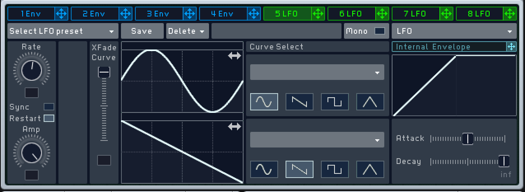Click the 1 Env modulation drag handle icon
525x192 pixels.
(x=61, y=14)
